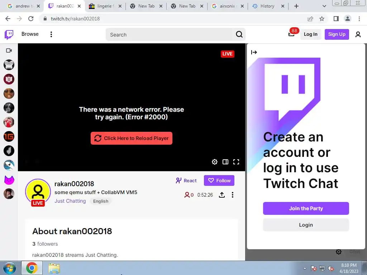This screenshot has height=275, width=367.
Task: Toggle theatre mode in player
Action: pyautogui.click(x=225, y=162)
